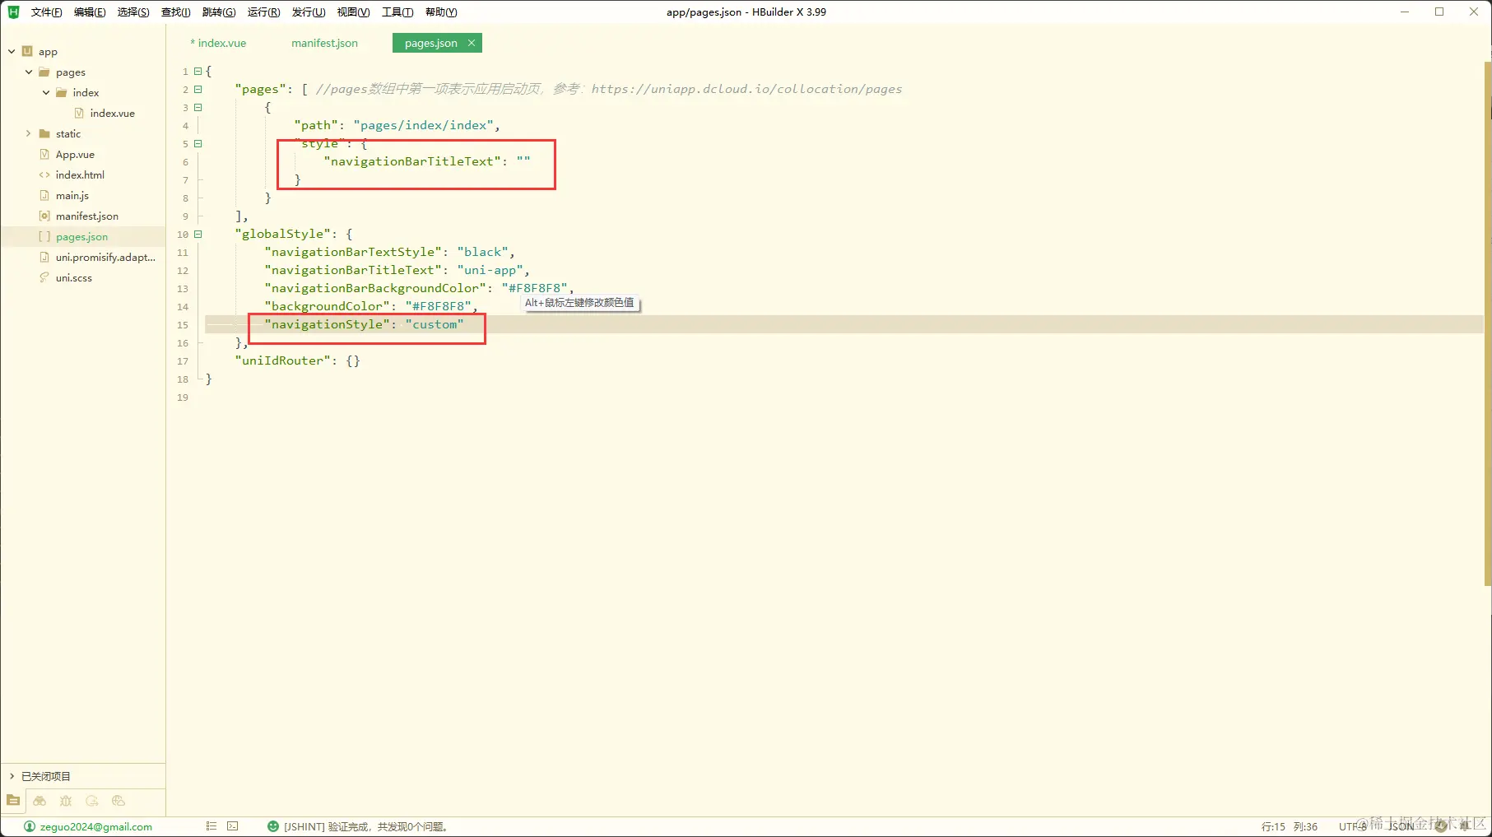Open the 跳转(G) menu

pos(219,12)
